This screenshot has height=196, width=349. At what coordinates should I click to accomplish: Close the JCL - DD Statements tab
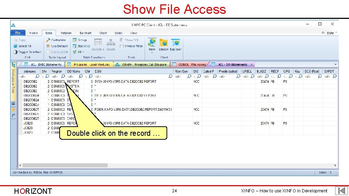pyautogui.click(x=252, y=65)
